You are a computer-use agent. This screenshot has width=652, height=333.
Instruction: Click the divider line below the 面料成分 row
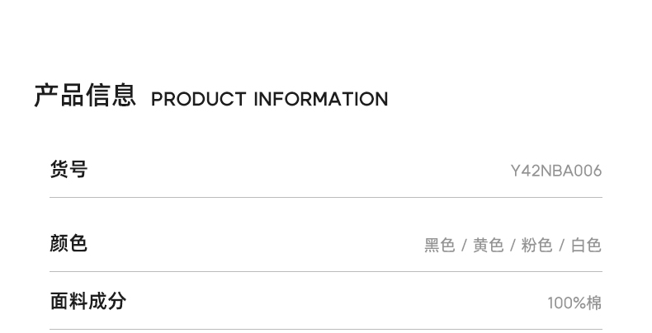click(x=326, y=329)
